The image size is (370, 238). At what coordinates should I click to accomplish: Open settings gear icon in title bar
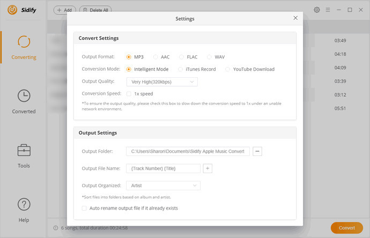point(317,10)
